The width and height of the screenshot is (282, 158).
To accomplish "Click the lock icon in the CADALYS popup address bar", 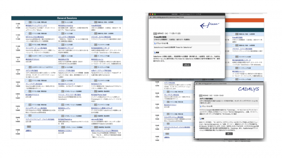I will pos(197,84).
